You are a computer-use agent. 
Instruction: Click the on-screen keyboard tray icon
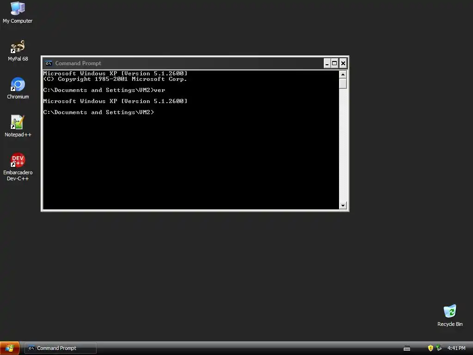(x=407, y=349)
